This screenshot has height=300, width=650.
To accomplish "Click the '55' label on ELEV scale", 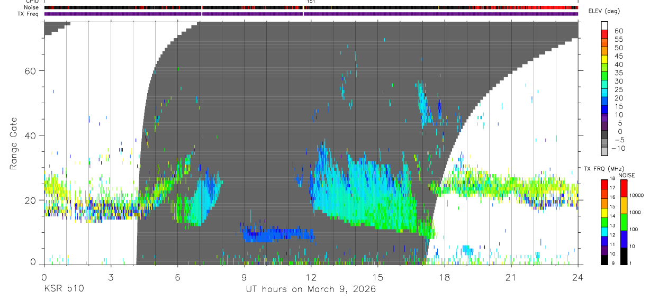I will (x=618, y=40).
